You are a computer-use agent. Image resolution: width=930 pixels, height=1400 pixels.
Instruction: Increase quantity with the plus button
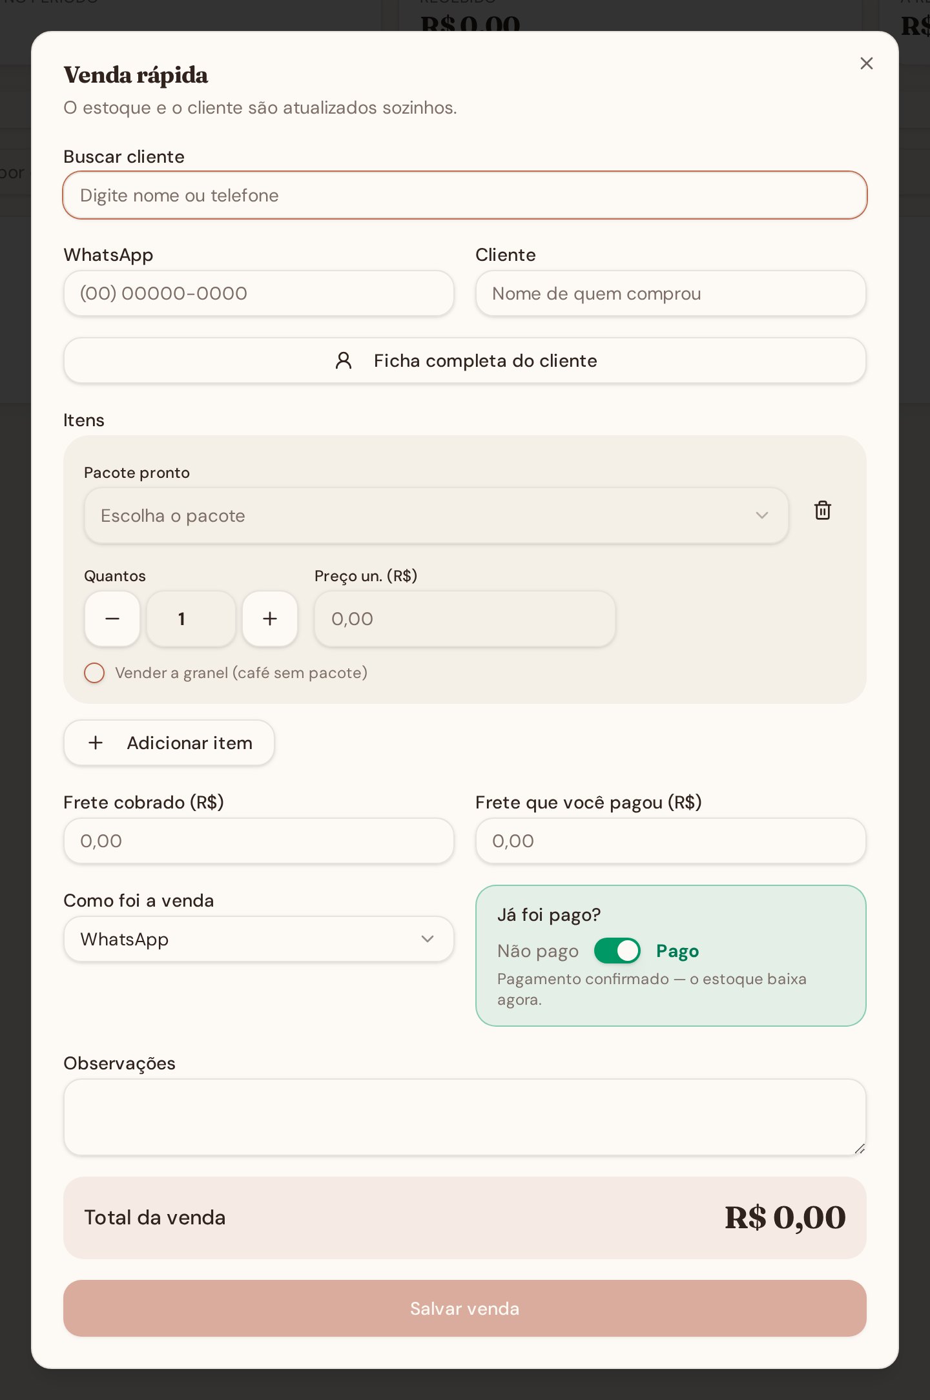[270, 619]
